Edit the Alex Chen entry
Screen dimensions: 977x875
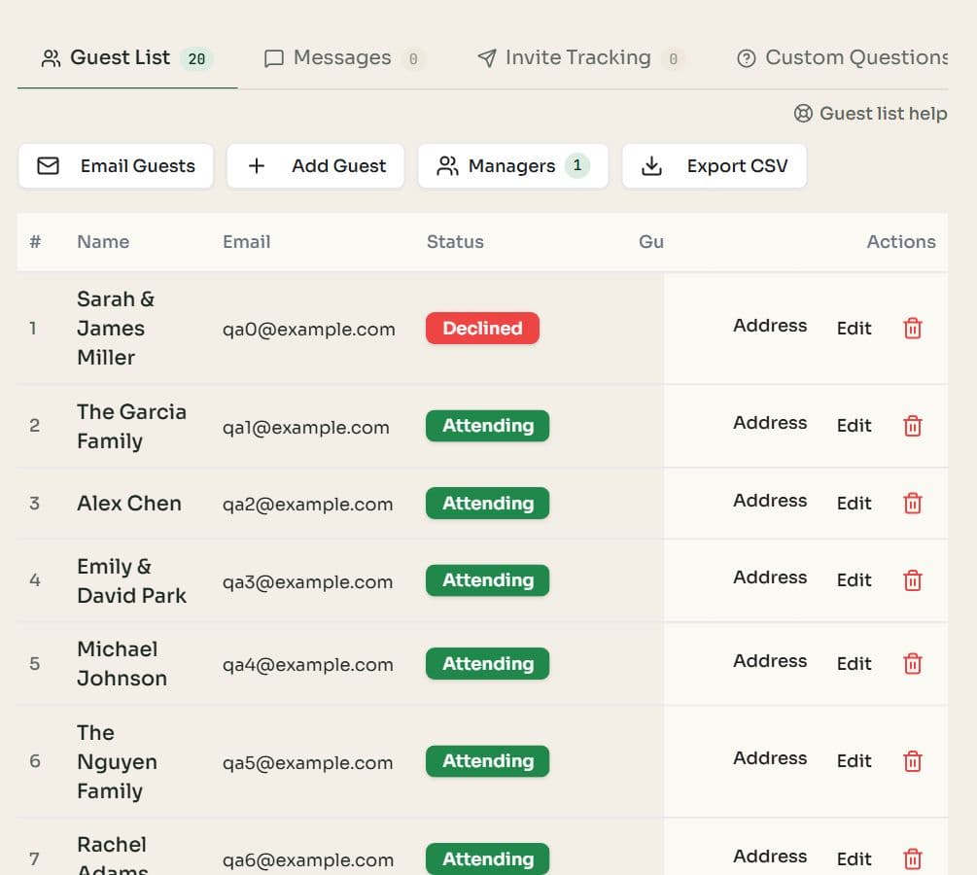[x=854, y=503]
